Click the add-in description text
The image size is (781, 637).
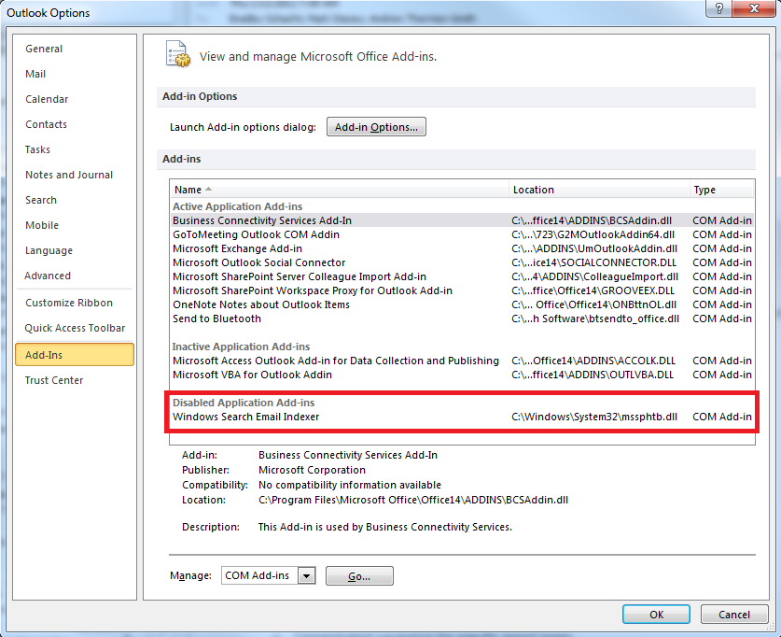pyautogui.click(x=385, y=527)
